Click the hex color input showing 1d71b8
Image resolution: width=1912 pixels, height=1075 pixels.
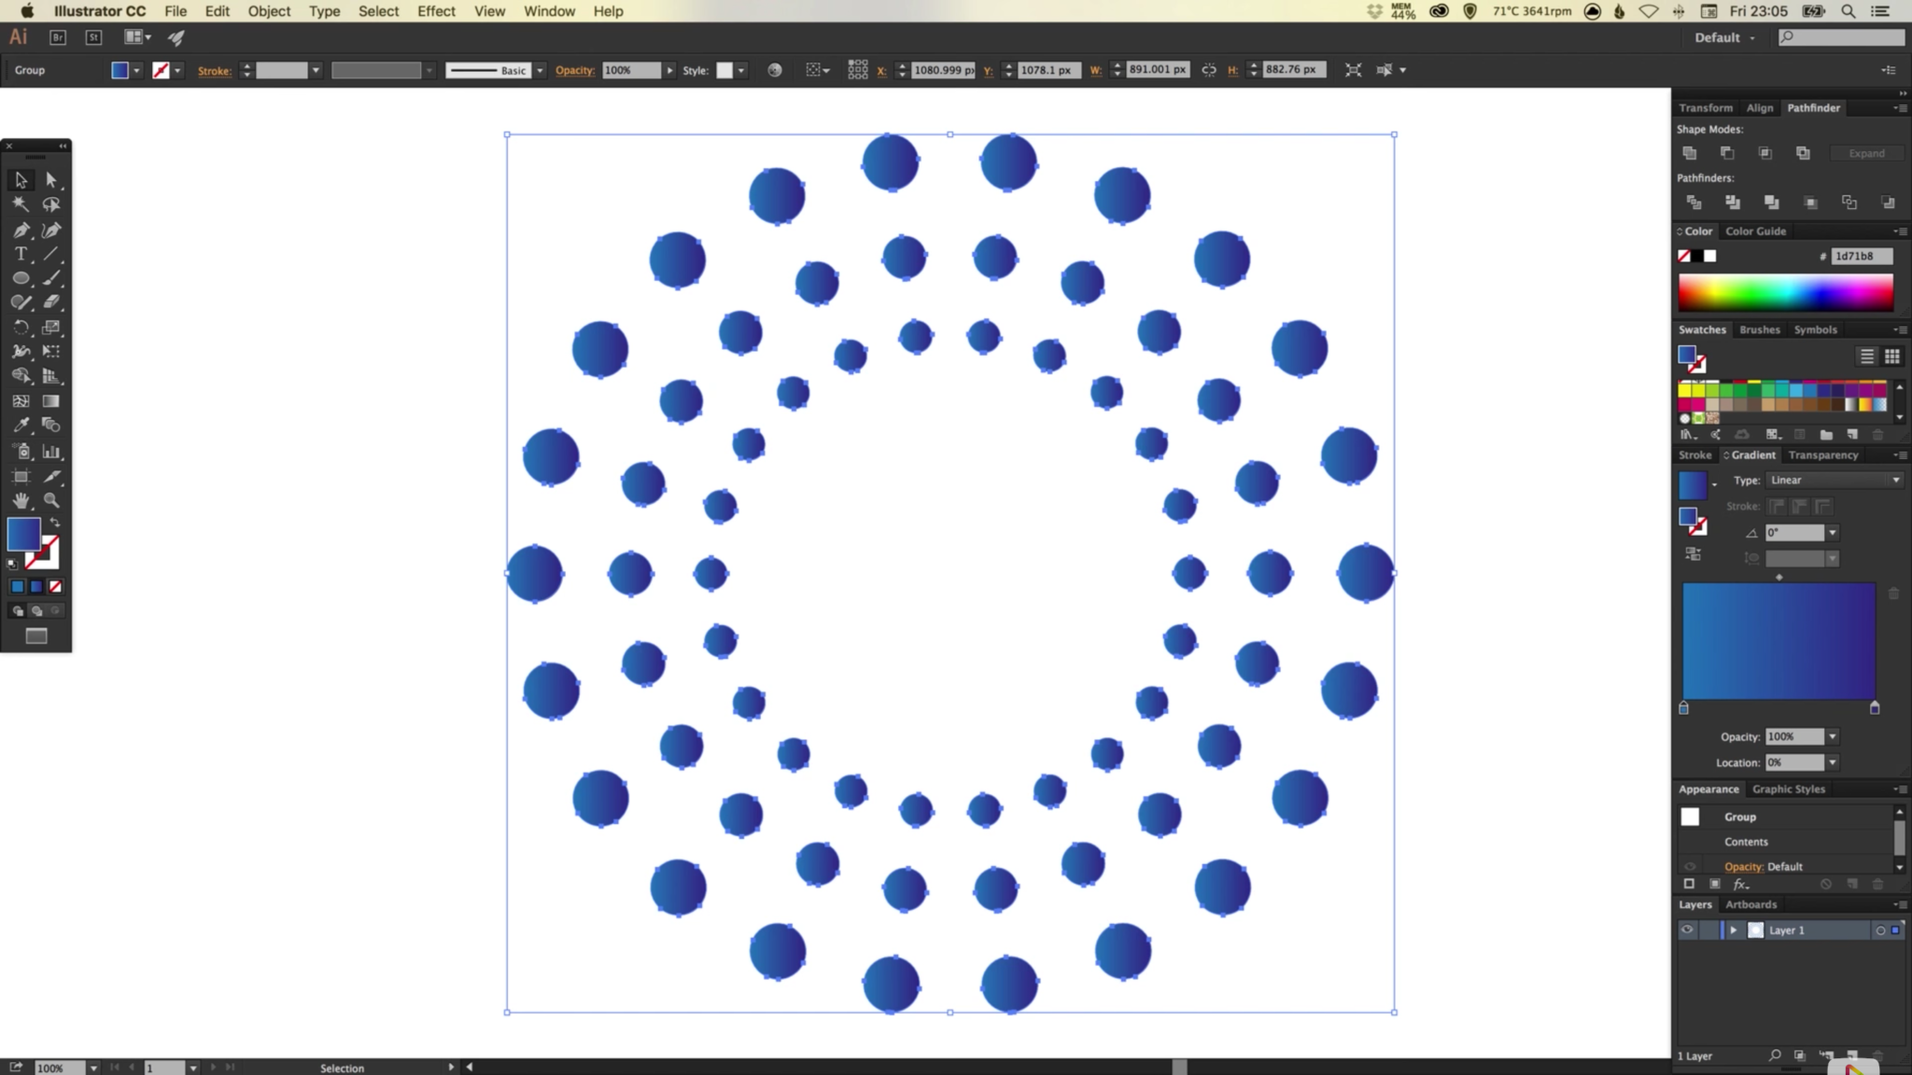[x=1862, y=256]
